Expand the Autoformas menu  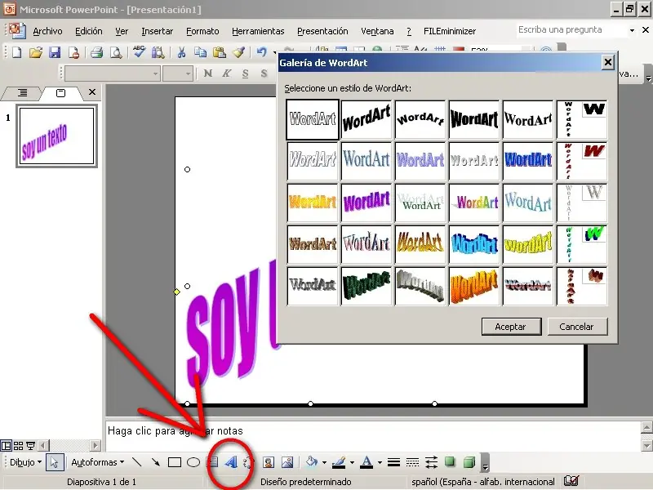click(98, 462)
